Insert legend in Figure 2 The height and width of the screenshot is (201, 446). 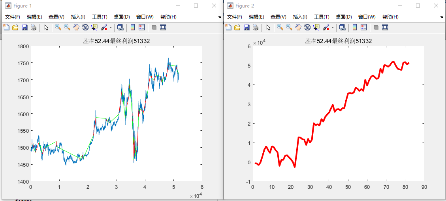(364, 27)
